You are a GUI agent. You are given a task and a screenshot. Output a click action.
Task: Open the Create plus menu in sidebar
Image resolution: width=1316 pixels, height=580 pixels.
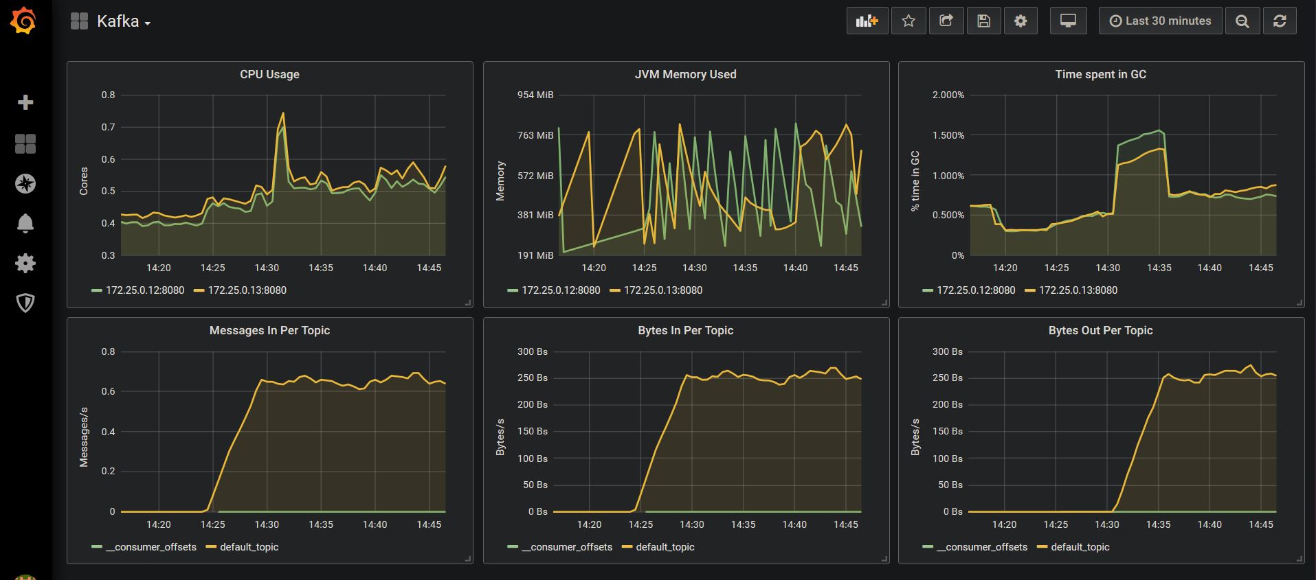[25, 102]
